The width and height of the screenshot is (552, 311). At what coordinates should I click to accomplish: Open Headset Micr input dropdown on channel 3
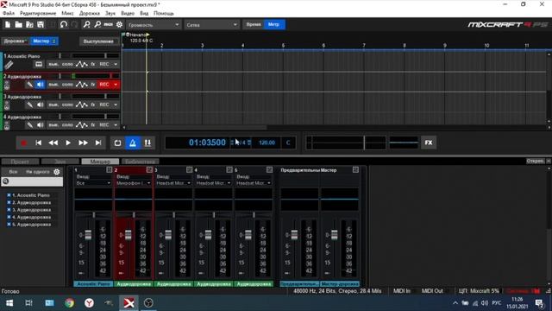coord(173,183)
